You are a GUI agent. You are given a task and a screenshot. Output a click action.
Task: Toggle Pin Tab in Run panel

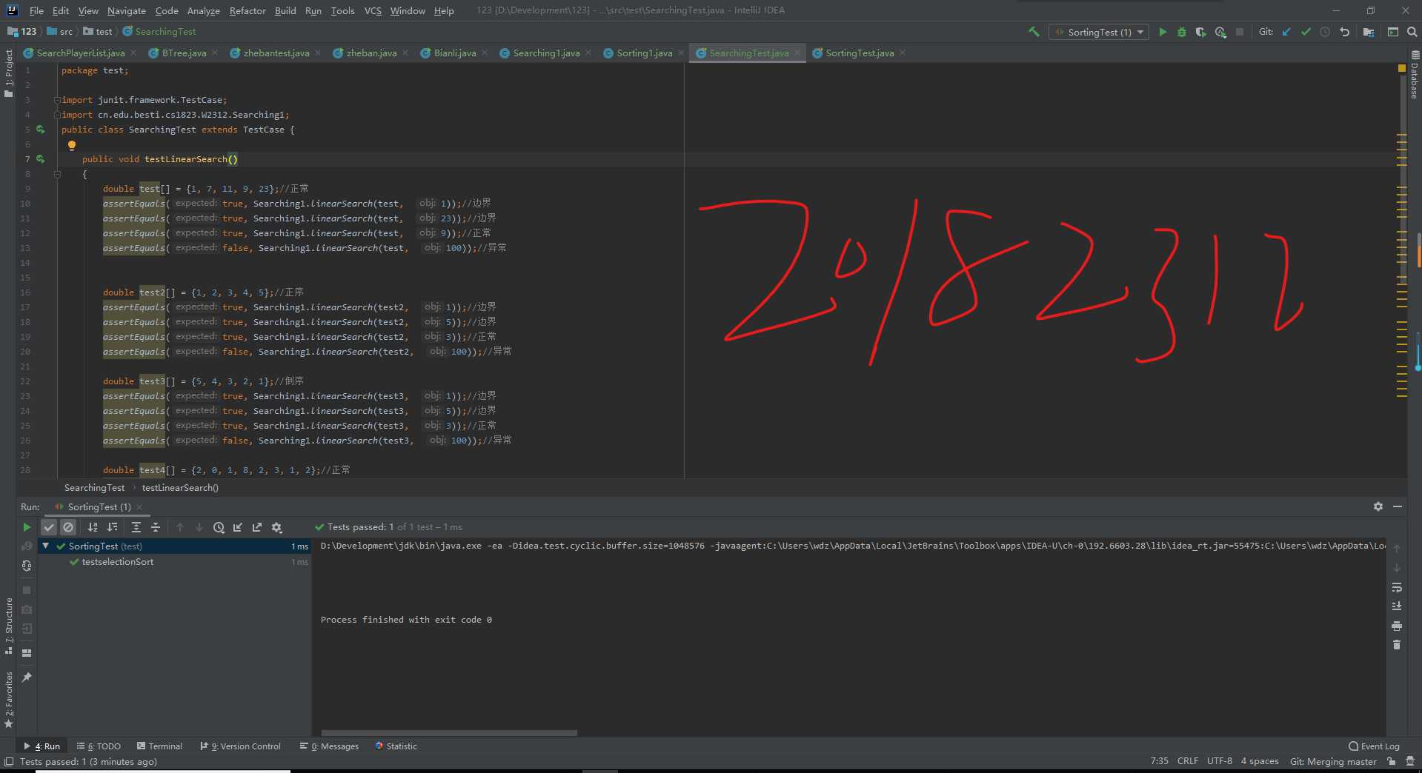[x=27, y=677]
